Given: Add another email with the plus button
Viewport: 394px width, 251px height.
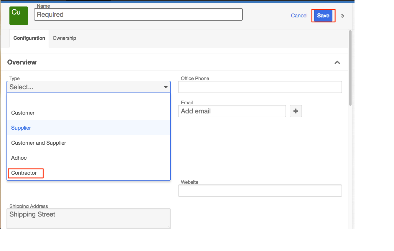Looking at the screenshot, I should coord(296,111).
